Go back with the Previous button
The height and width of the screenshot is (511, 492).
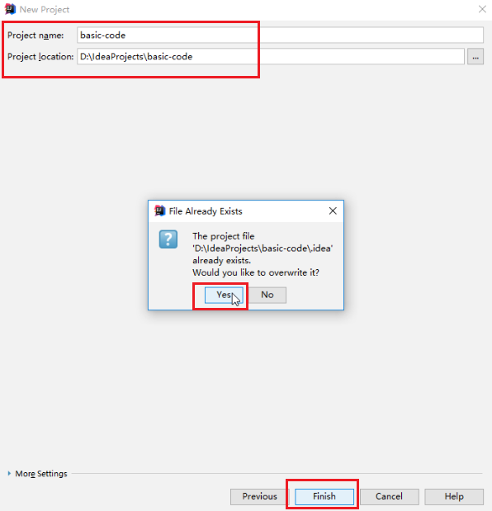(x=259, y=496)
